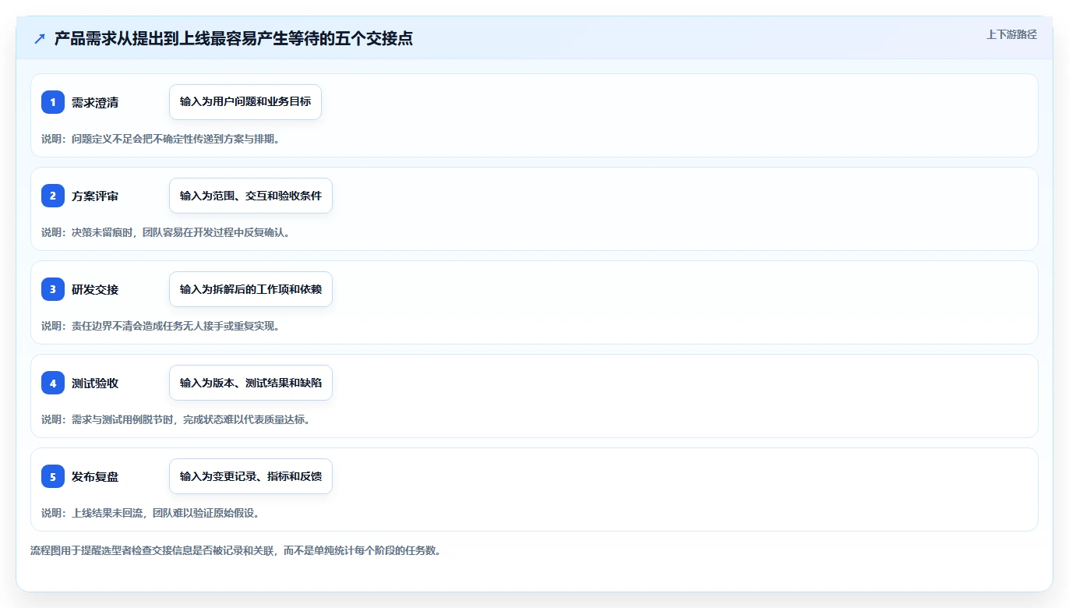Viewport: 1069px width, 608px height.
Task: Select step number 3 badge
Action: tap(53, 289)
